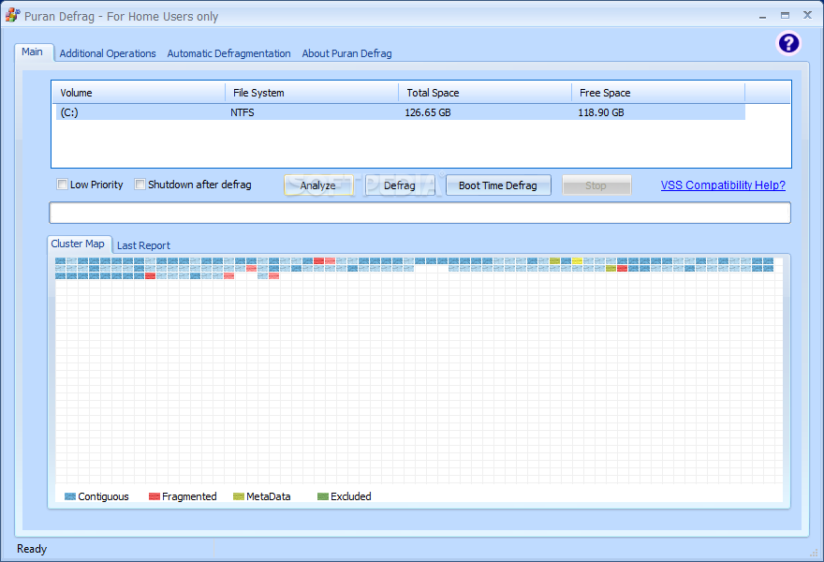Sort by the Free Space column header
Image resolution: width=824 pixels, height=562 pixels.
click(658, 93)
